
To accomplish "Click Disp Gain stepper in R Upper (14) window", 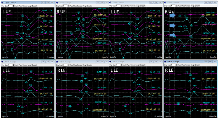I will [176, 6].
